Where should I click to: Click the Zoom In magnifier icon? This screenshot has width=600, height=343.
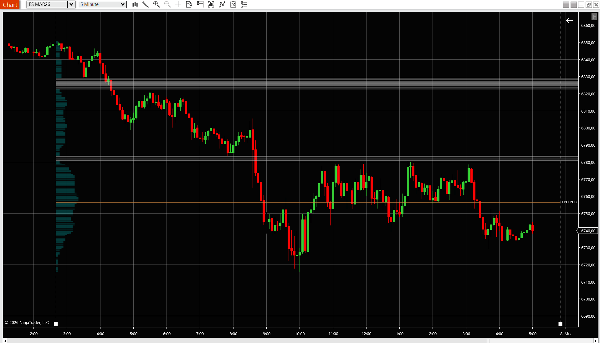(156, 4)
